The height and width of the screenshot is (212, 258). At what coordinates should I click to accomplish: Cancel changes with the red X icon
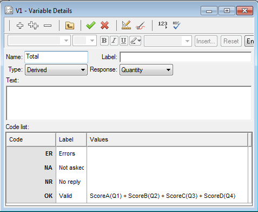tap(105, 25)
